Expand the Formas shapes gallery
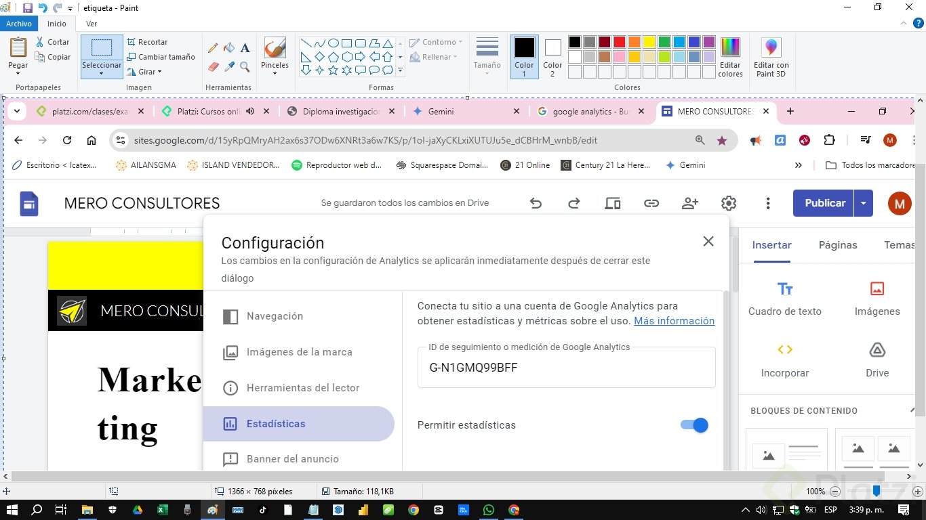 pos(400,70)
